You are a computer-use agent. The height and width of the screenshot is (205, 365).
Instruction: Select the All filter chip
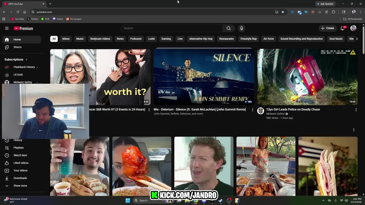(x=54, y=39)
